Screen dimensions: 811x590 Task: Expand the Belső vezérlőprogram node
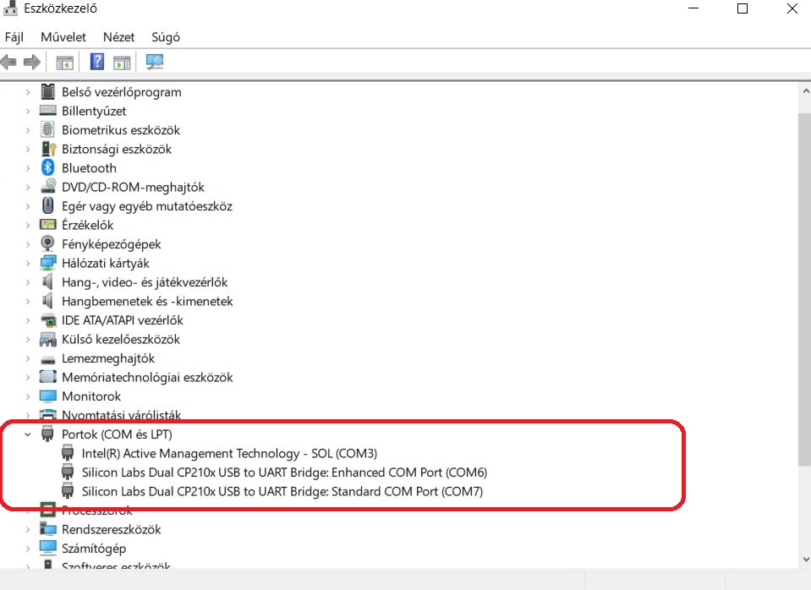[x=27, y=92]
